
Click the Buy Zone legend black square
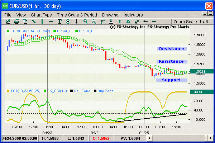tap(95, 91)
